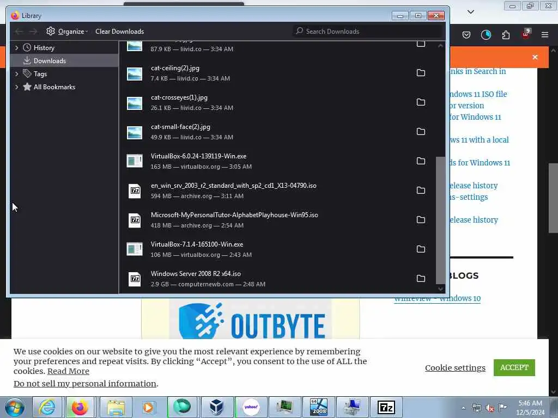Select en_win_srv_2003_r2_standard ISO entry

(x=277, y=190)
